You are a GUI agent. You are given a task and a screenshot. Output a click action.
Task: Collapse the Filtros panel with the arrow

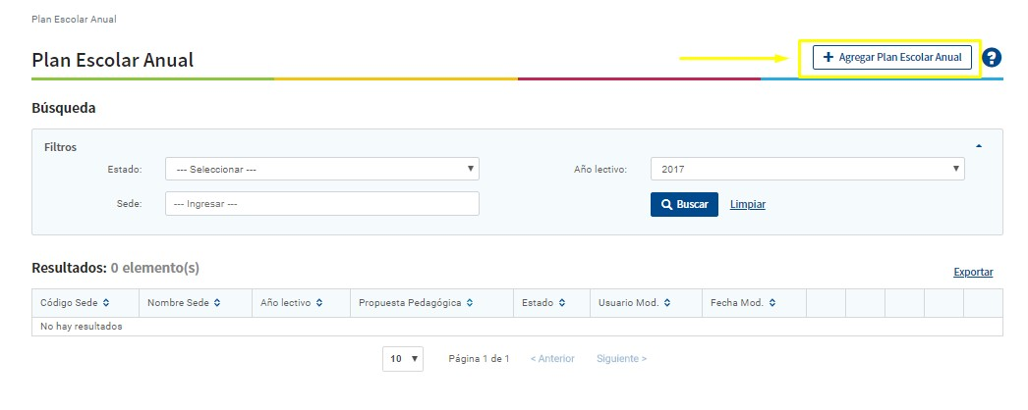click(x=978, y=146)
